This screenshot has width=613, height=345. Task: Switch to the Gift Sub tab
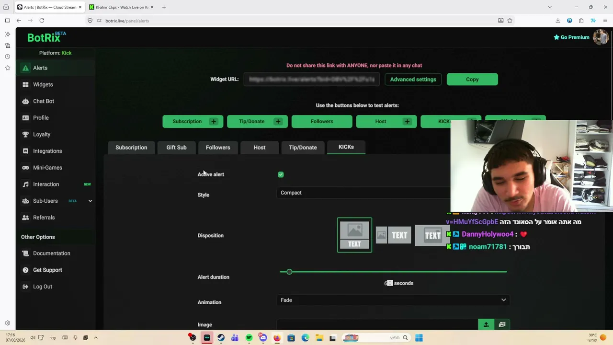pos(176,148)
